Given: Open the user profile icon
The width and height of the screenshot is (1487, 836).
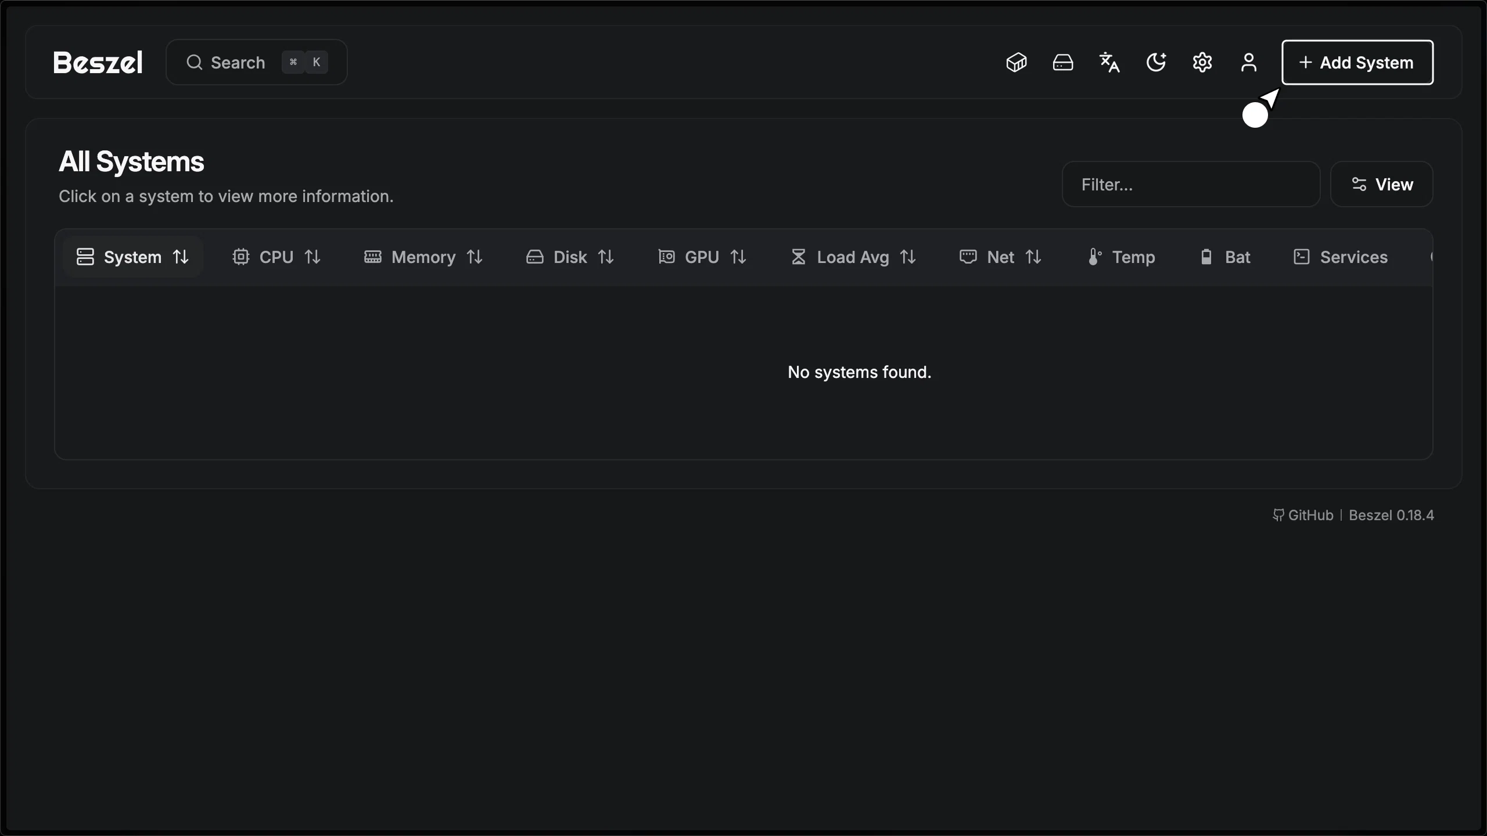Looking at the screenshot, I should 1249,62.
